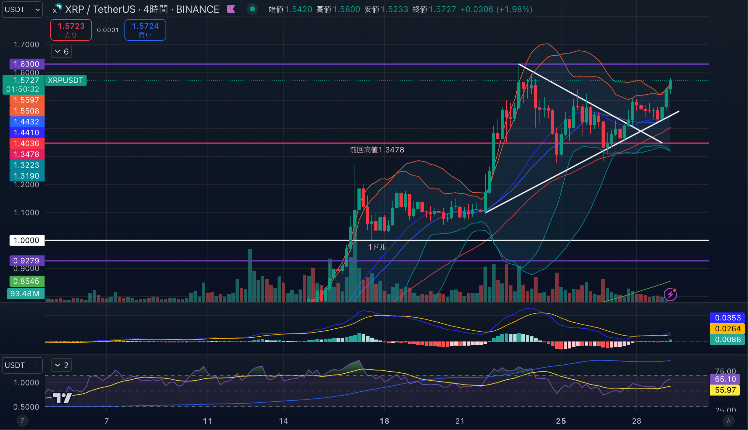Click date 18 on time axis
Viewport: 748px width, 430px height.
pyautogui.click(x=385, y=421)
